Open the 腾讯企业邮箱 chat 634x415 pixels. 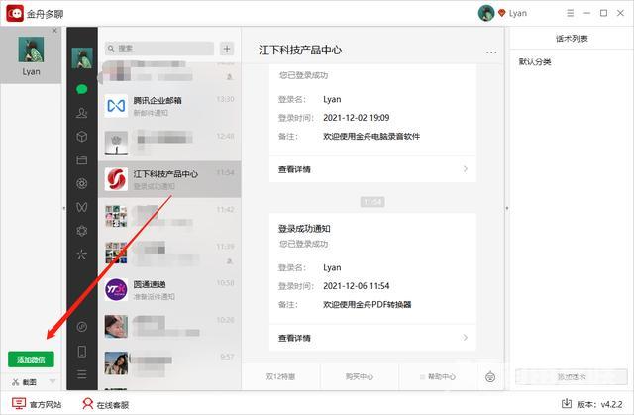[169, 106]
